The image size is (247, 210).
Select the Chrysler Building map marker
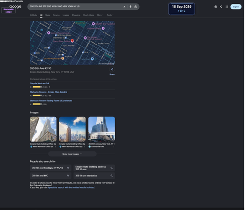tap(103, 28)
